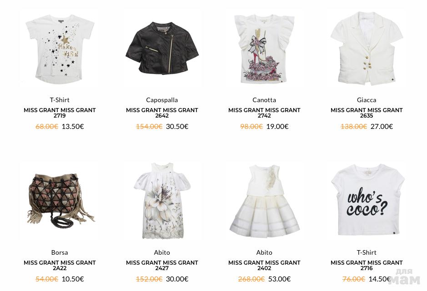
Task: Open the white pleated Abito 2402 image
Action: point(264,201)
